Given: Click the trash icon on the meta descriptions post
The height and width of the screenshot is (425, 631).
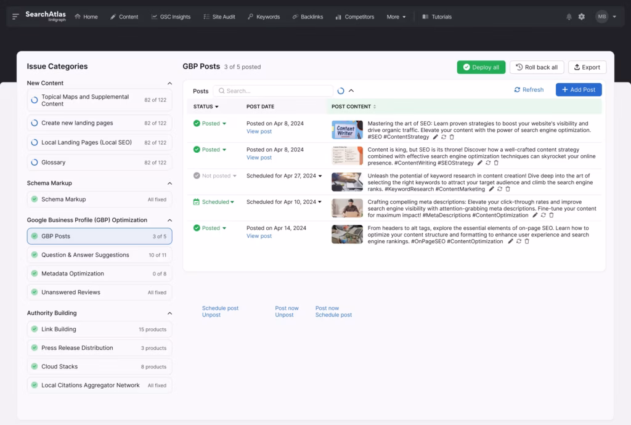Looking at the screenshot, I should [x=552, y=216].
